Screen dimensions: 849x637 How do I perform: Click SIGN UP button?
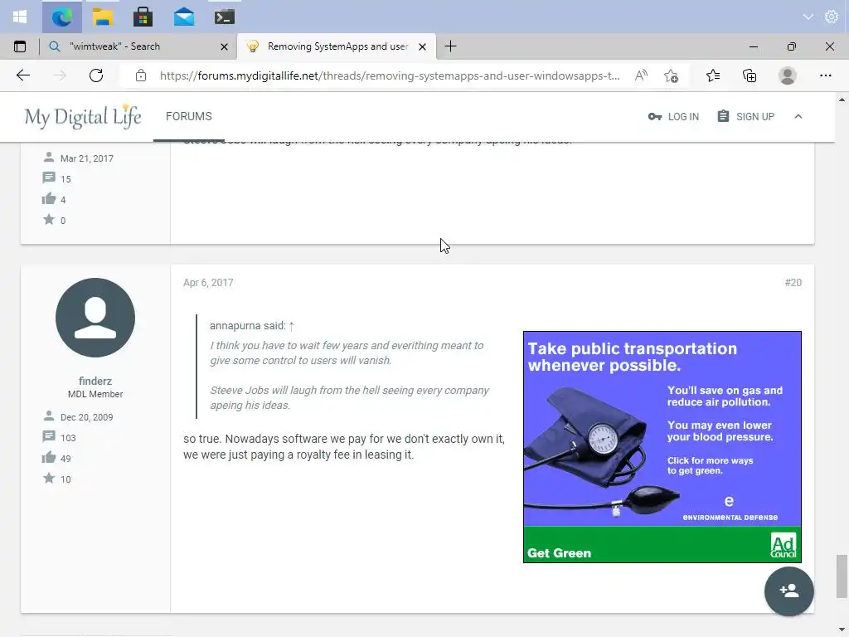click(x=745, y=116)
